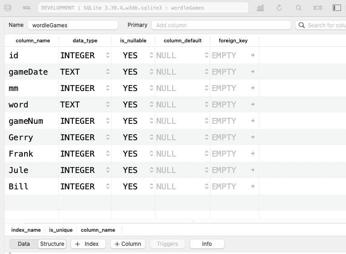The height and width of the screenshot is (254, 346).
Task: Toggle the center split pane icon
Action: pyautogui.click(x=318, y=8)
